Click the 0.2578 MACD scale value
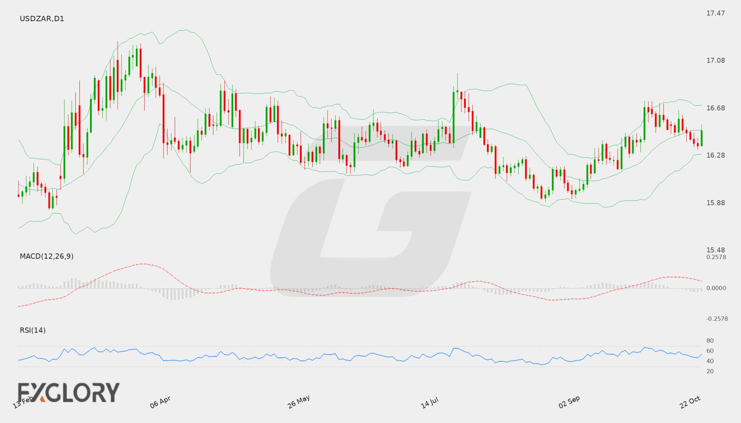This screenshot has height=423, width=741. point(716,257)
